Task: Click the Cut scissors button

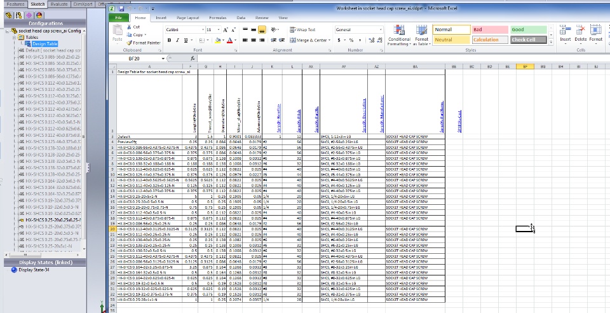Action: (x=133, y=27)
